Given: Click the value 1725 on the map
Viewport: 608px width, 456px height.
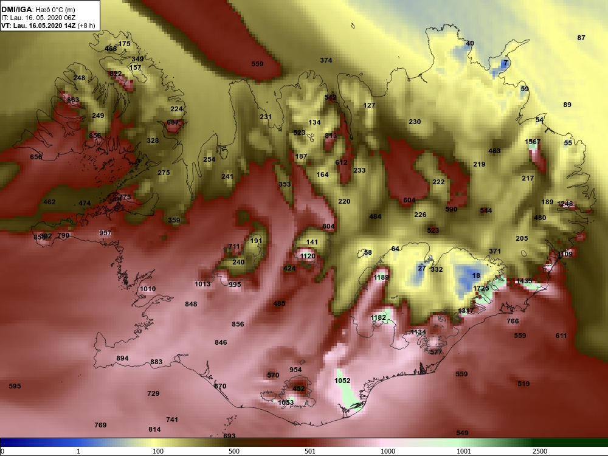Looking at the screenshot, I should (481, 288).
